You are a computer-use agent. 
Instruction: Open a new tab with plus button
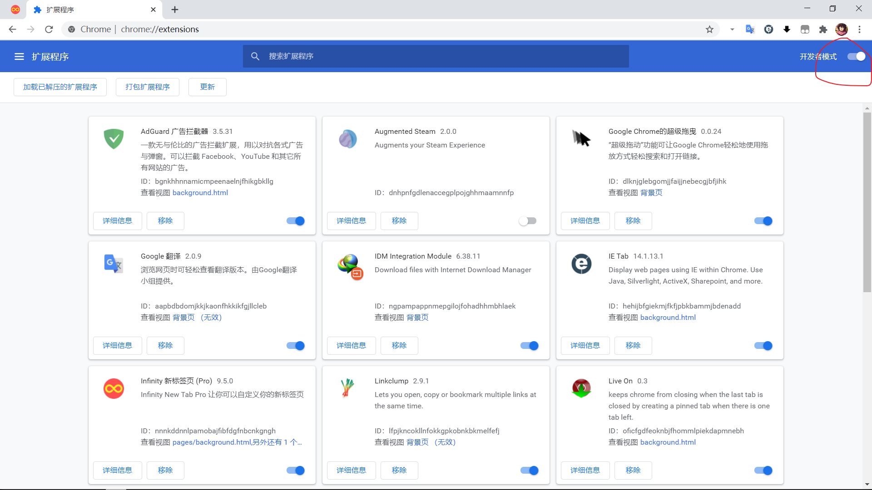point(175,10)
